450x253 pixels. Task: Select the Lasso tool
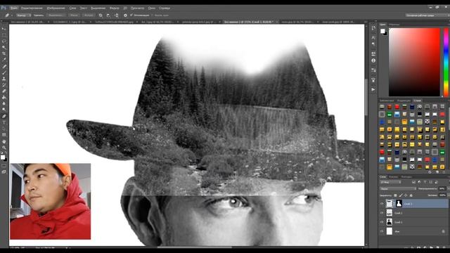(x=4, y=41)
